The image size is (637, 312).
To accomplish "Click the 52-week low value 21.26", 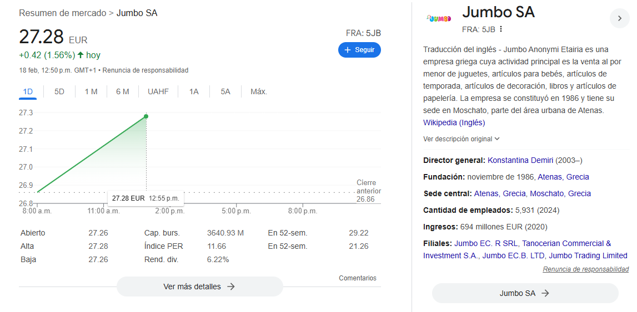I will click(x=359, y=246).
